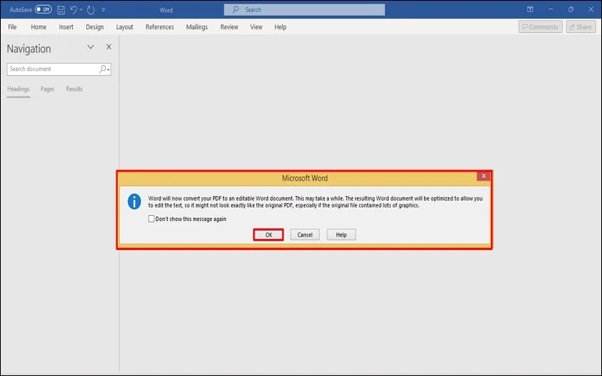Click the Help button in dialog
Image resolution: width=602 pixels, height=376 pixels.
pos(342,234)
